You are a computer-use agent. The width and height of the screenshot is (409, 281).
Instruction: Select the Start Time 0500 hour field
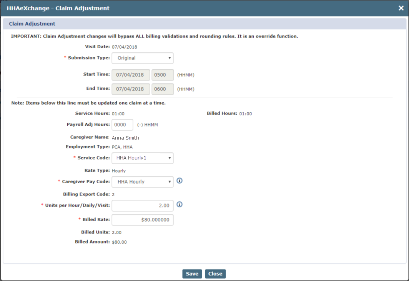click(x=163, y=75)
